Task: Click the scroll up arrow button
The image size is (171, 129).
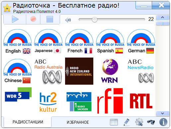Action: pos(162,18)
